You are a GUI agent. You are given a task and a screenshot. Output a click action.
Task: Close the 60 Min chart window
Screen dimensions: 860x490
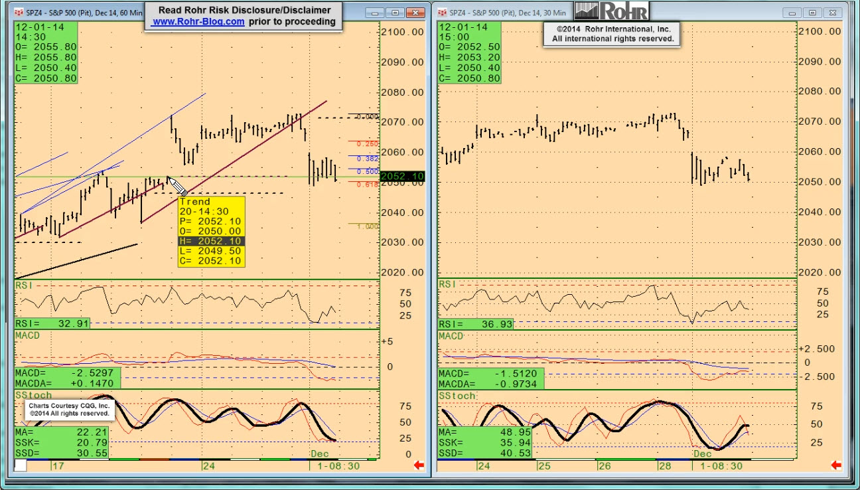point(415,13)
